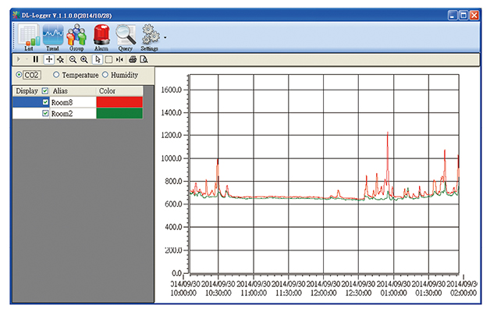Zoom in the chart
The height and width of the screenshot is (312, 490).
point(84,59)
